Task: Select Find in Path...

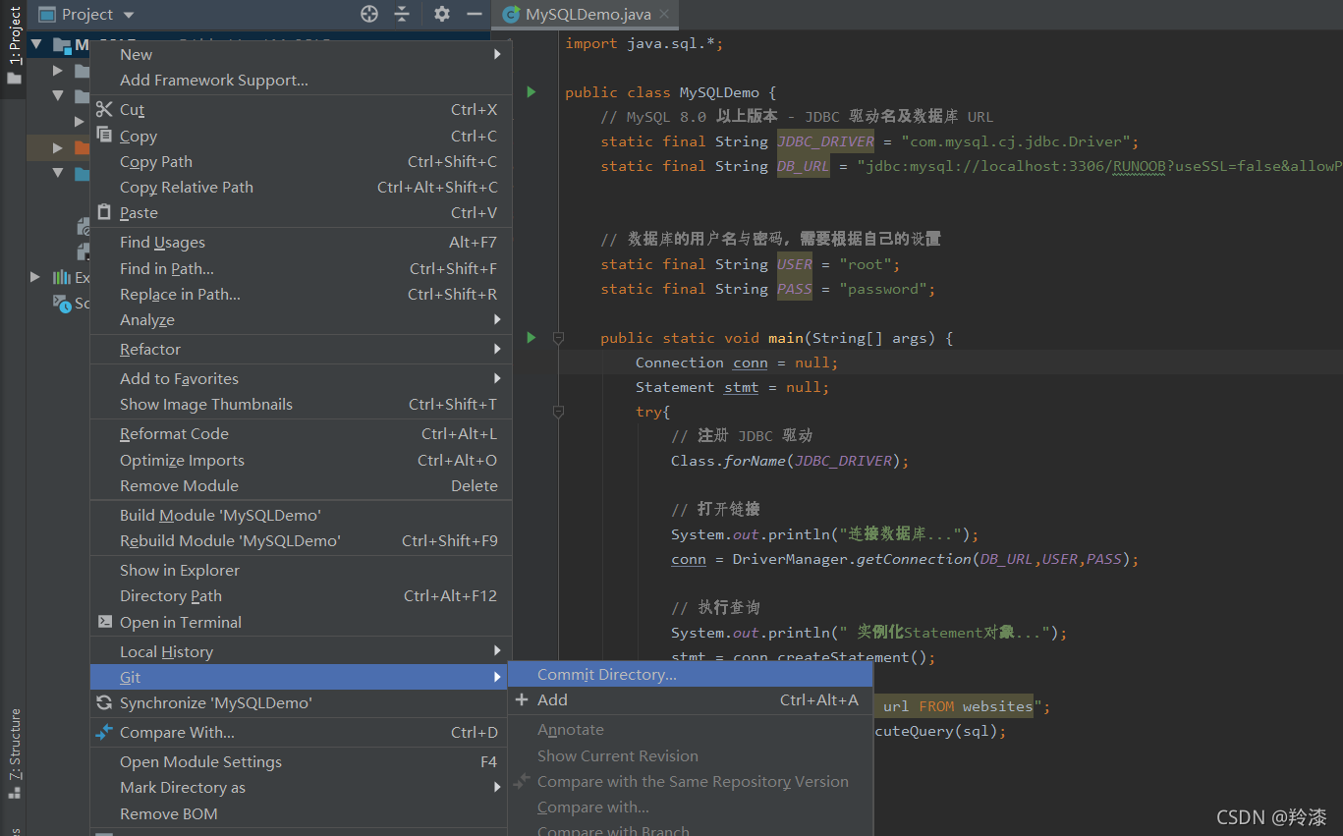Action: pyautogui.click(x=301, y=268)
